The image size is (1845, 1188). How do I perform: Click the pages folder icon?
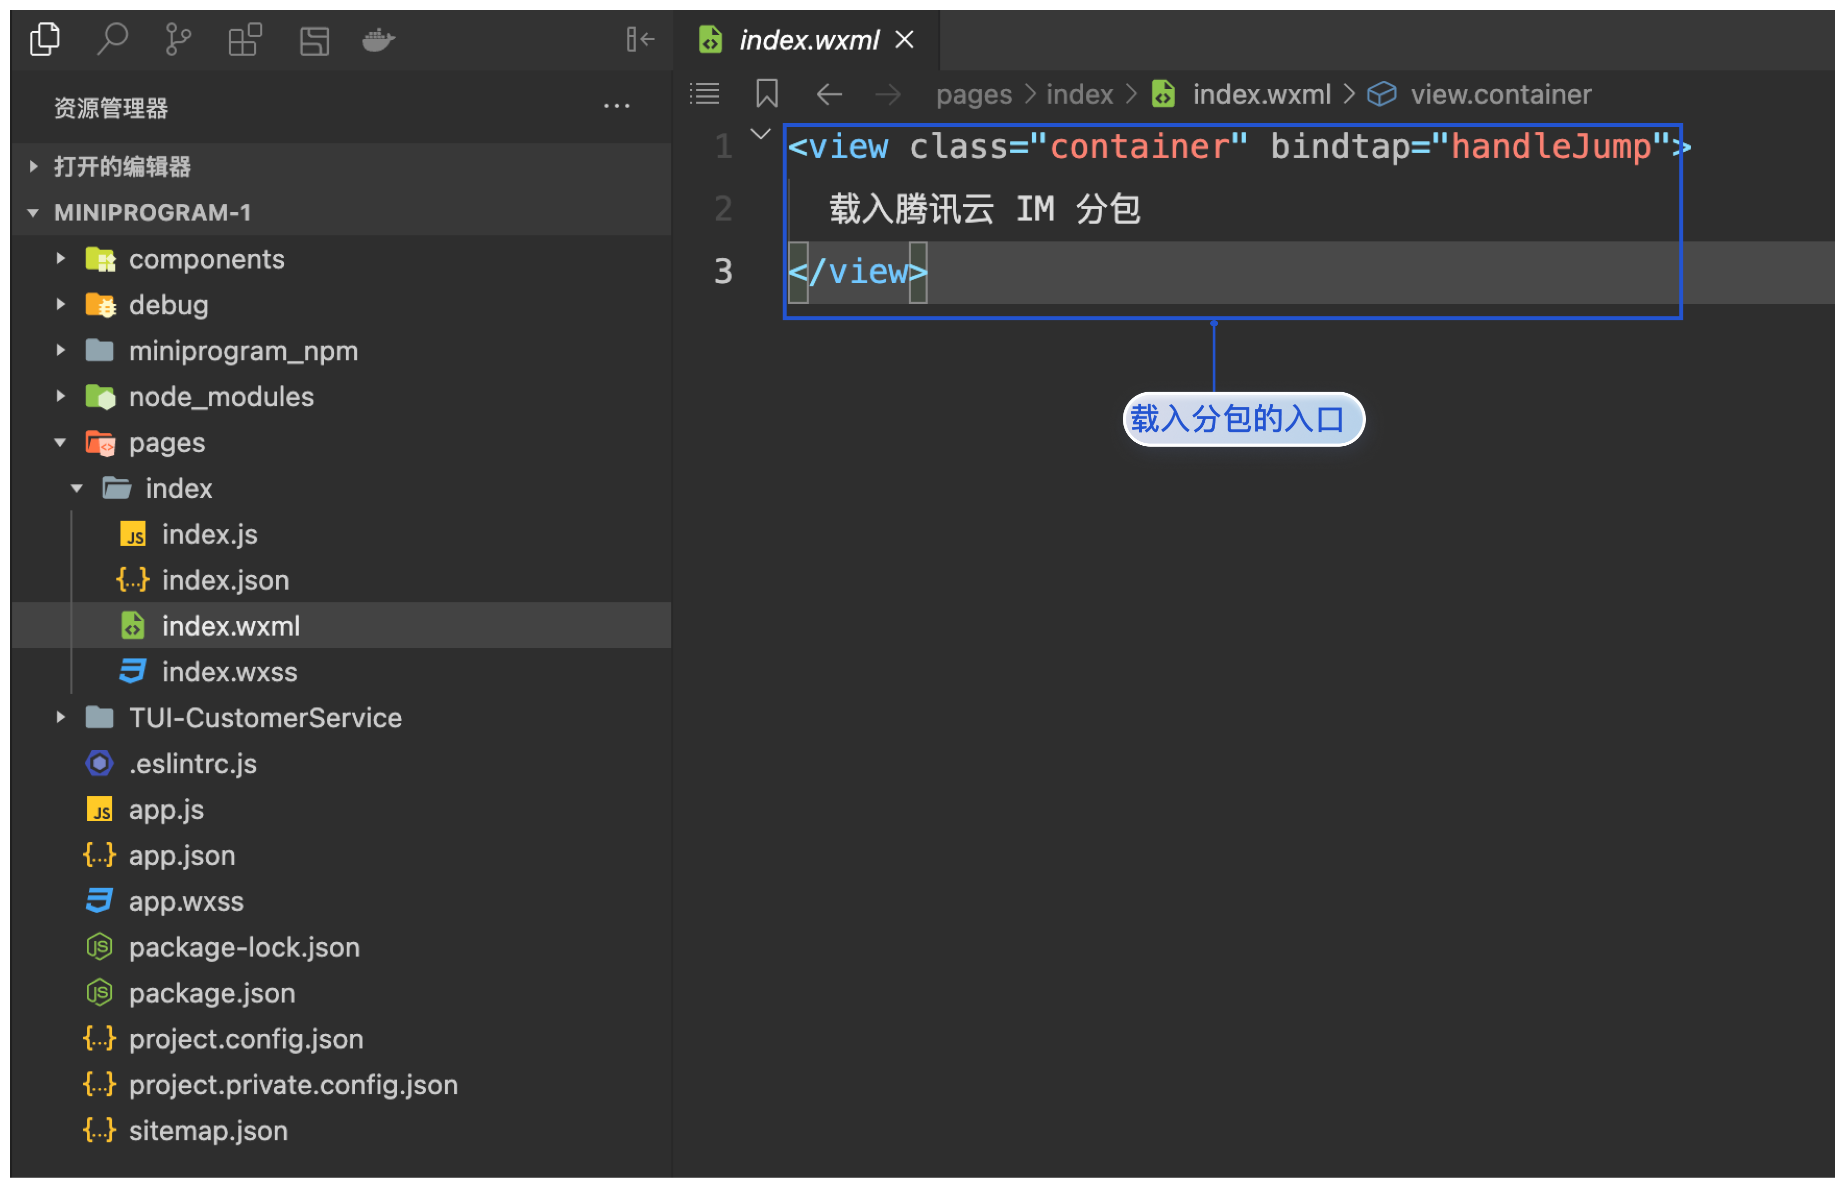coord(100,443)
